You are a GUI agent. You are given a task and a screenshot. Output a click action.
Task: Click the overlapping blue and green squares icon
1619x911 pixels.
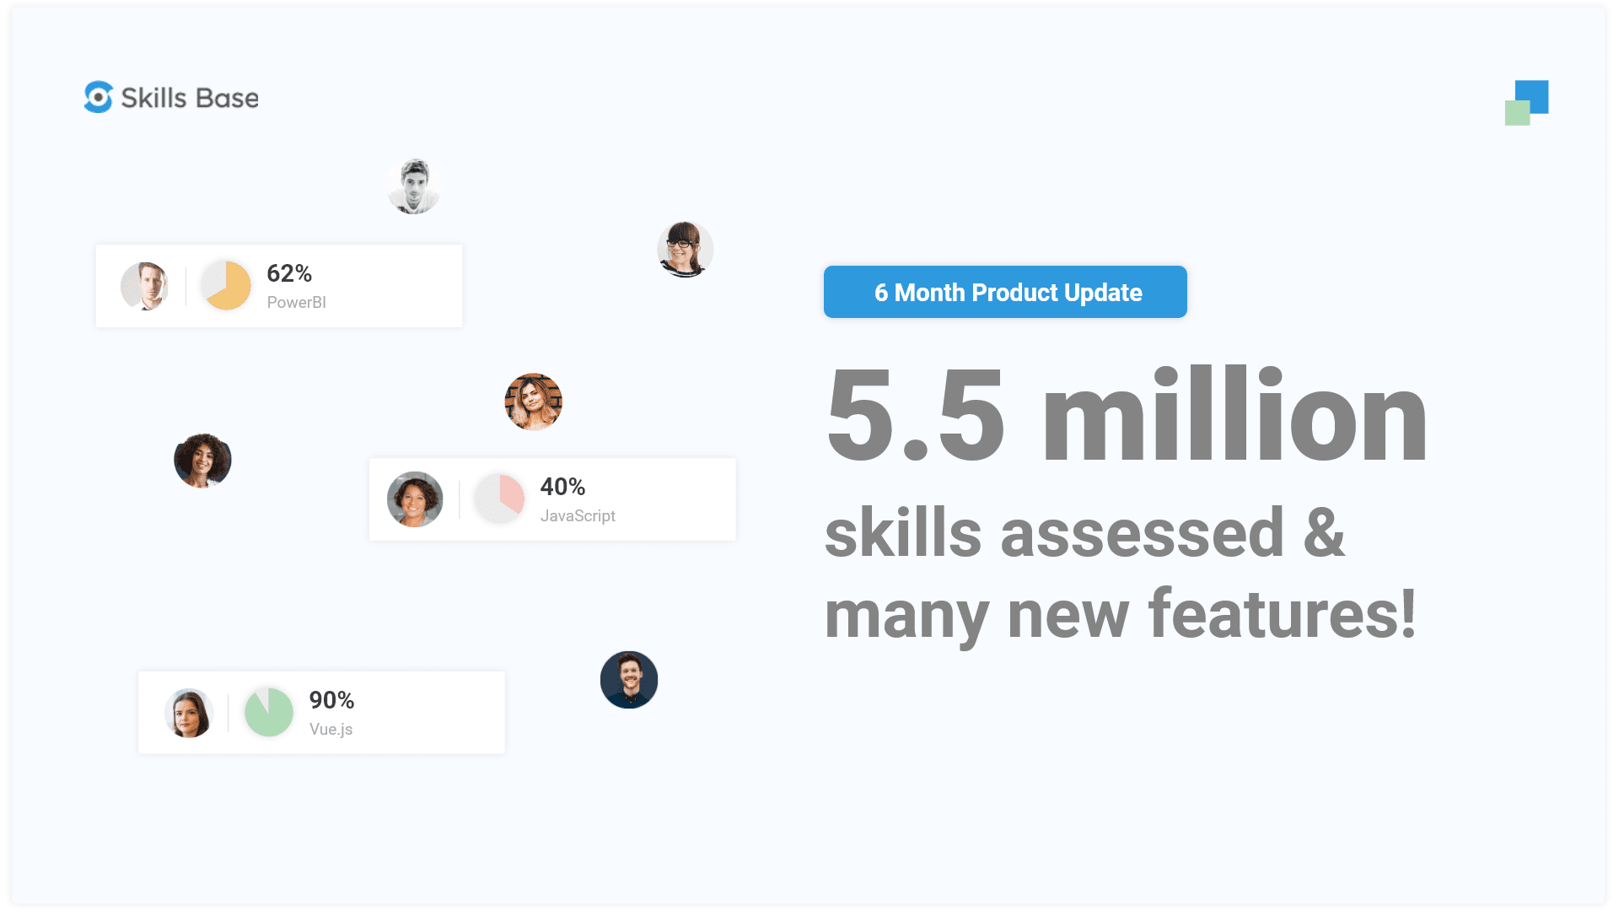pyautogui.click(x=1526, y=103)
